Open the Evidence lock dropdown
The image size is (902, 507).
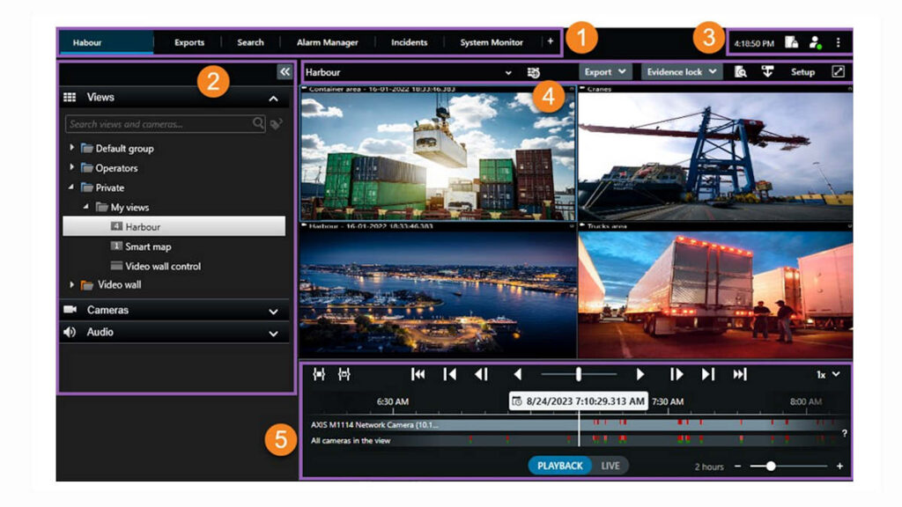[681, 72]
